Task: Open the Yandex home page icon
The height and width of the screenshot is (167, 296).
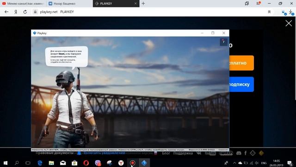Action: point(16,12)
